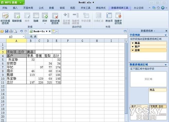Viewport: 169px width, 122px height.
Task: Expand the 客户 field dropdown in field list
Action: (133, 47)
